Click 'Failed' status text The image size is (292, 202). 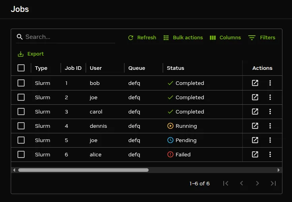click(183, 154)
